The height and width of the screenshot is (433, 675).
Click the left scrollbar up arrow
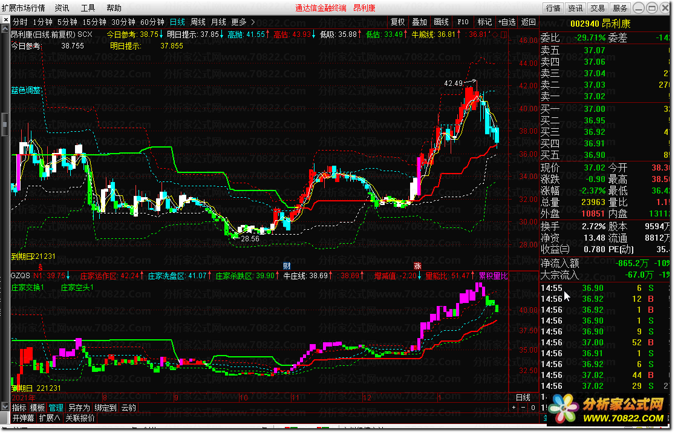5,29
